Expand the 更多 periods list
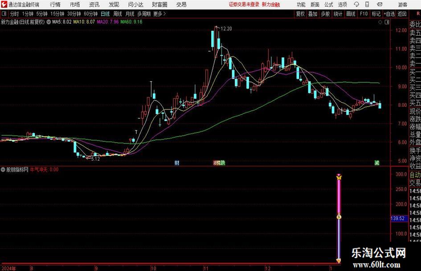 point(159,14)
